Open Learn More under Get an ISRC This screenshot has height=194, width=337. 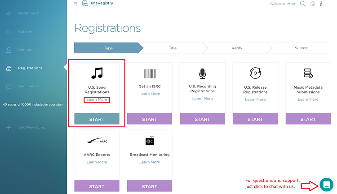point(150,94)
